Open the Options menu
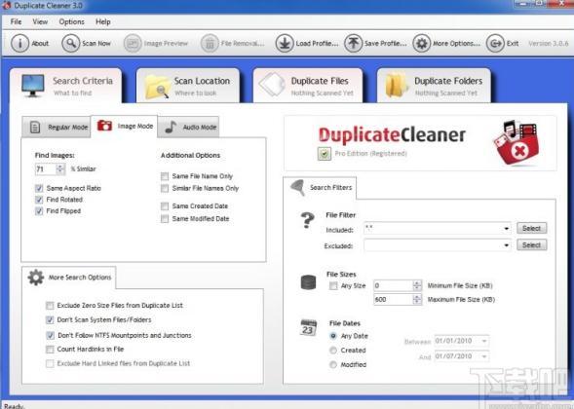 click(x=72, y=21)
